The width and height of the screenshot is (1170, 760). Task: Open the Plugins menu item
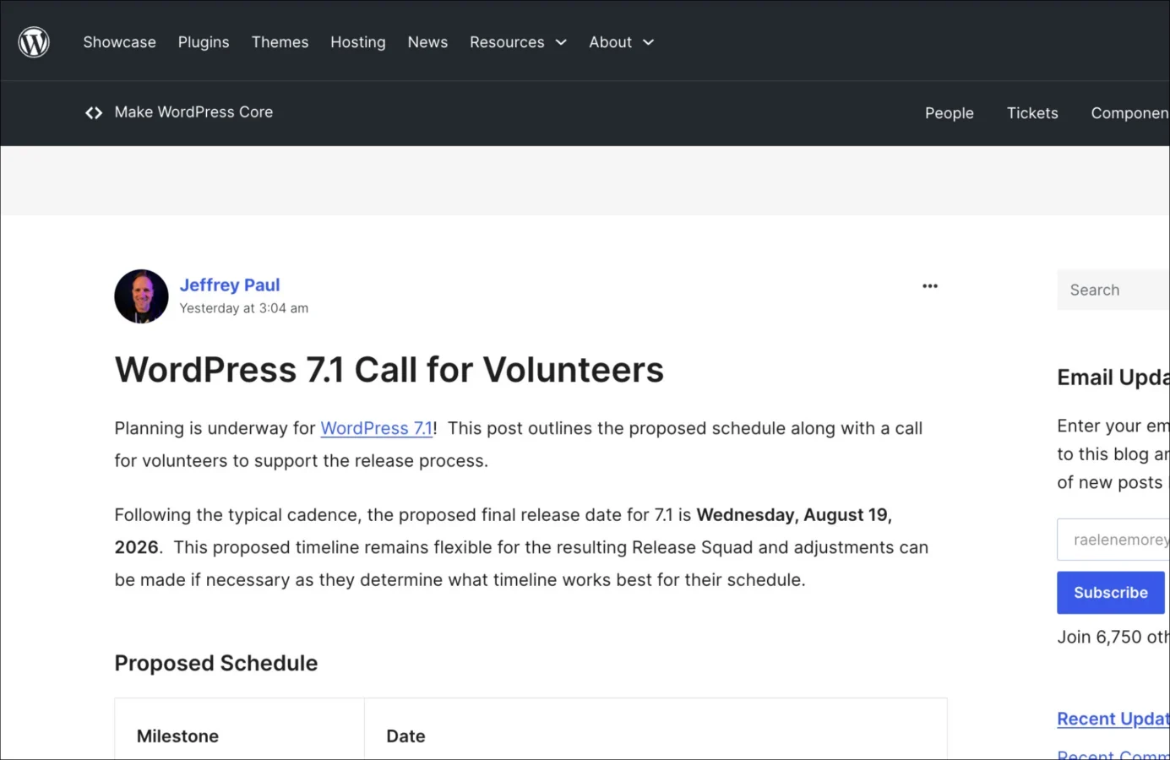[x=204, y=42]
